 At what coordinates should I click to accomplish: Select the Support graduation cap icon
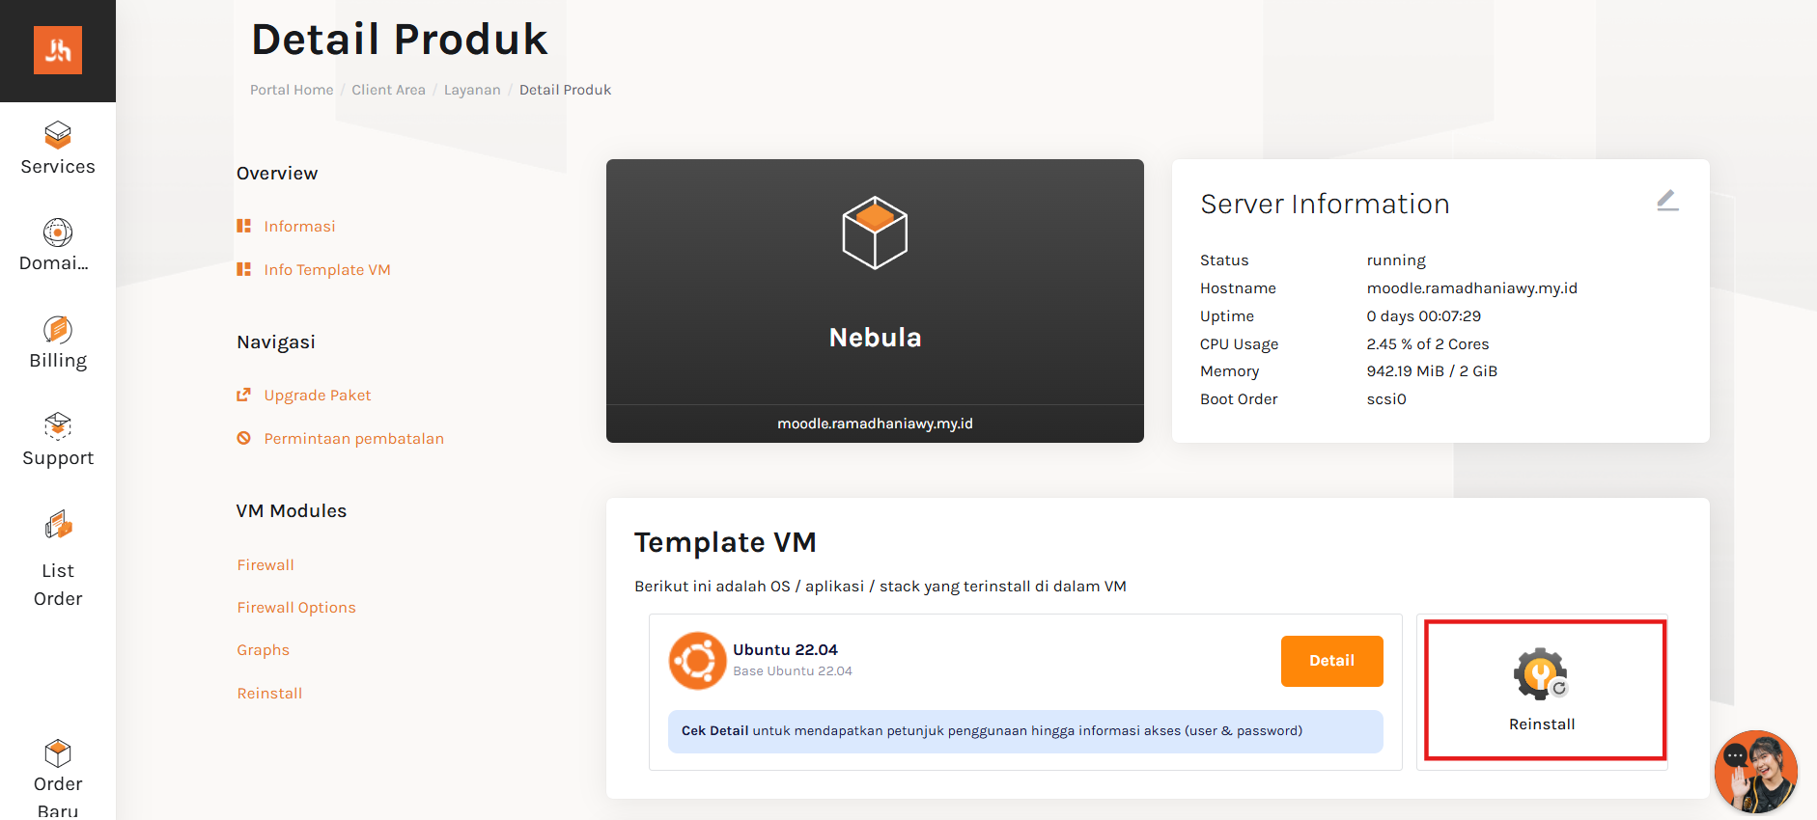57,426
